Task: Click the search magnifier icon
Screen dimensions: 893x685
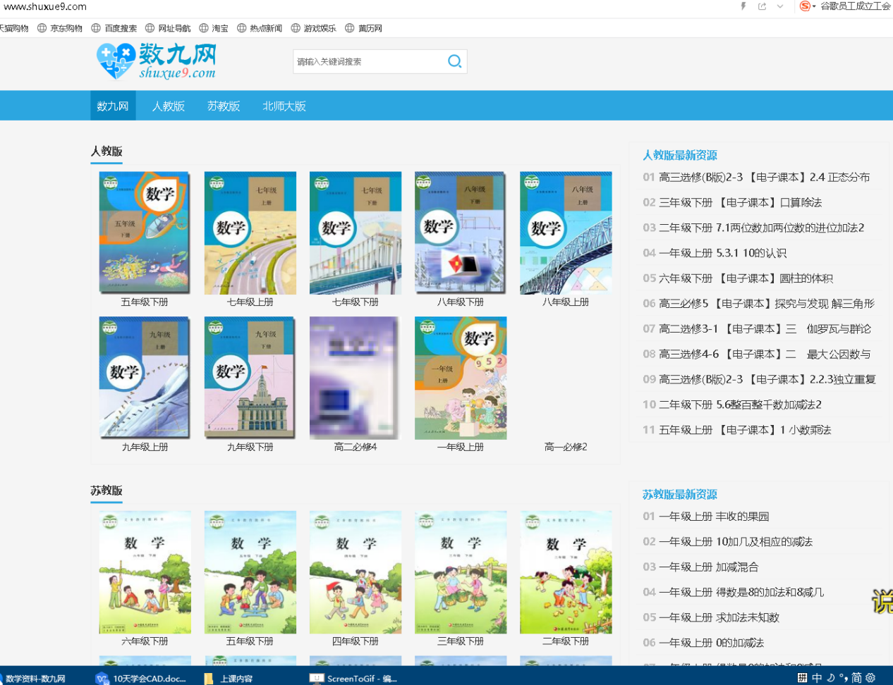Action: click(x=455, y=61)
